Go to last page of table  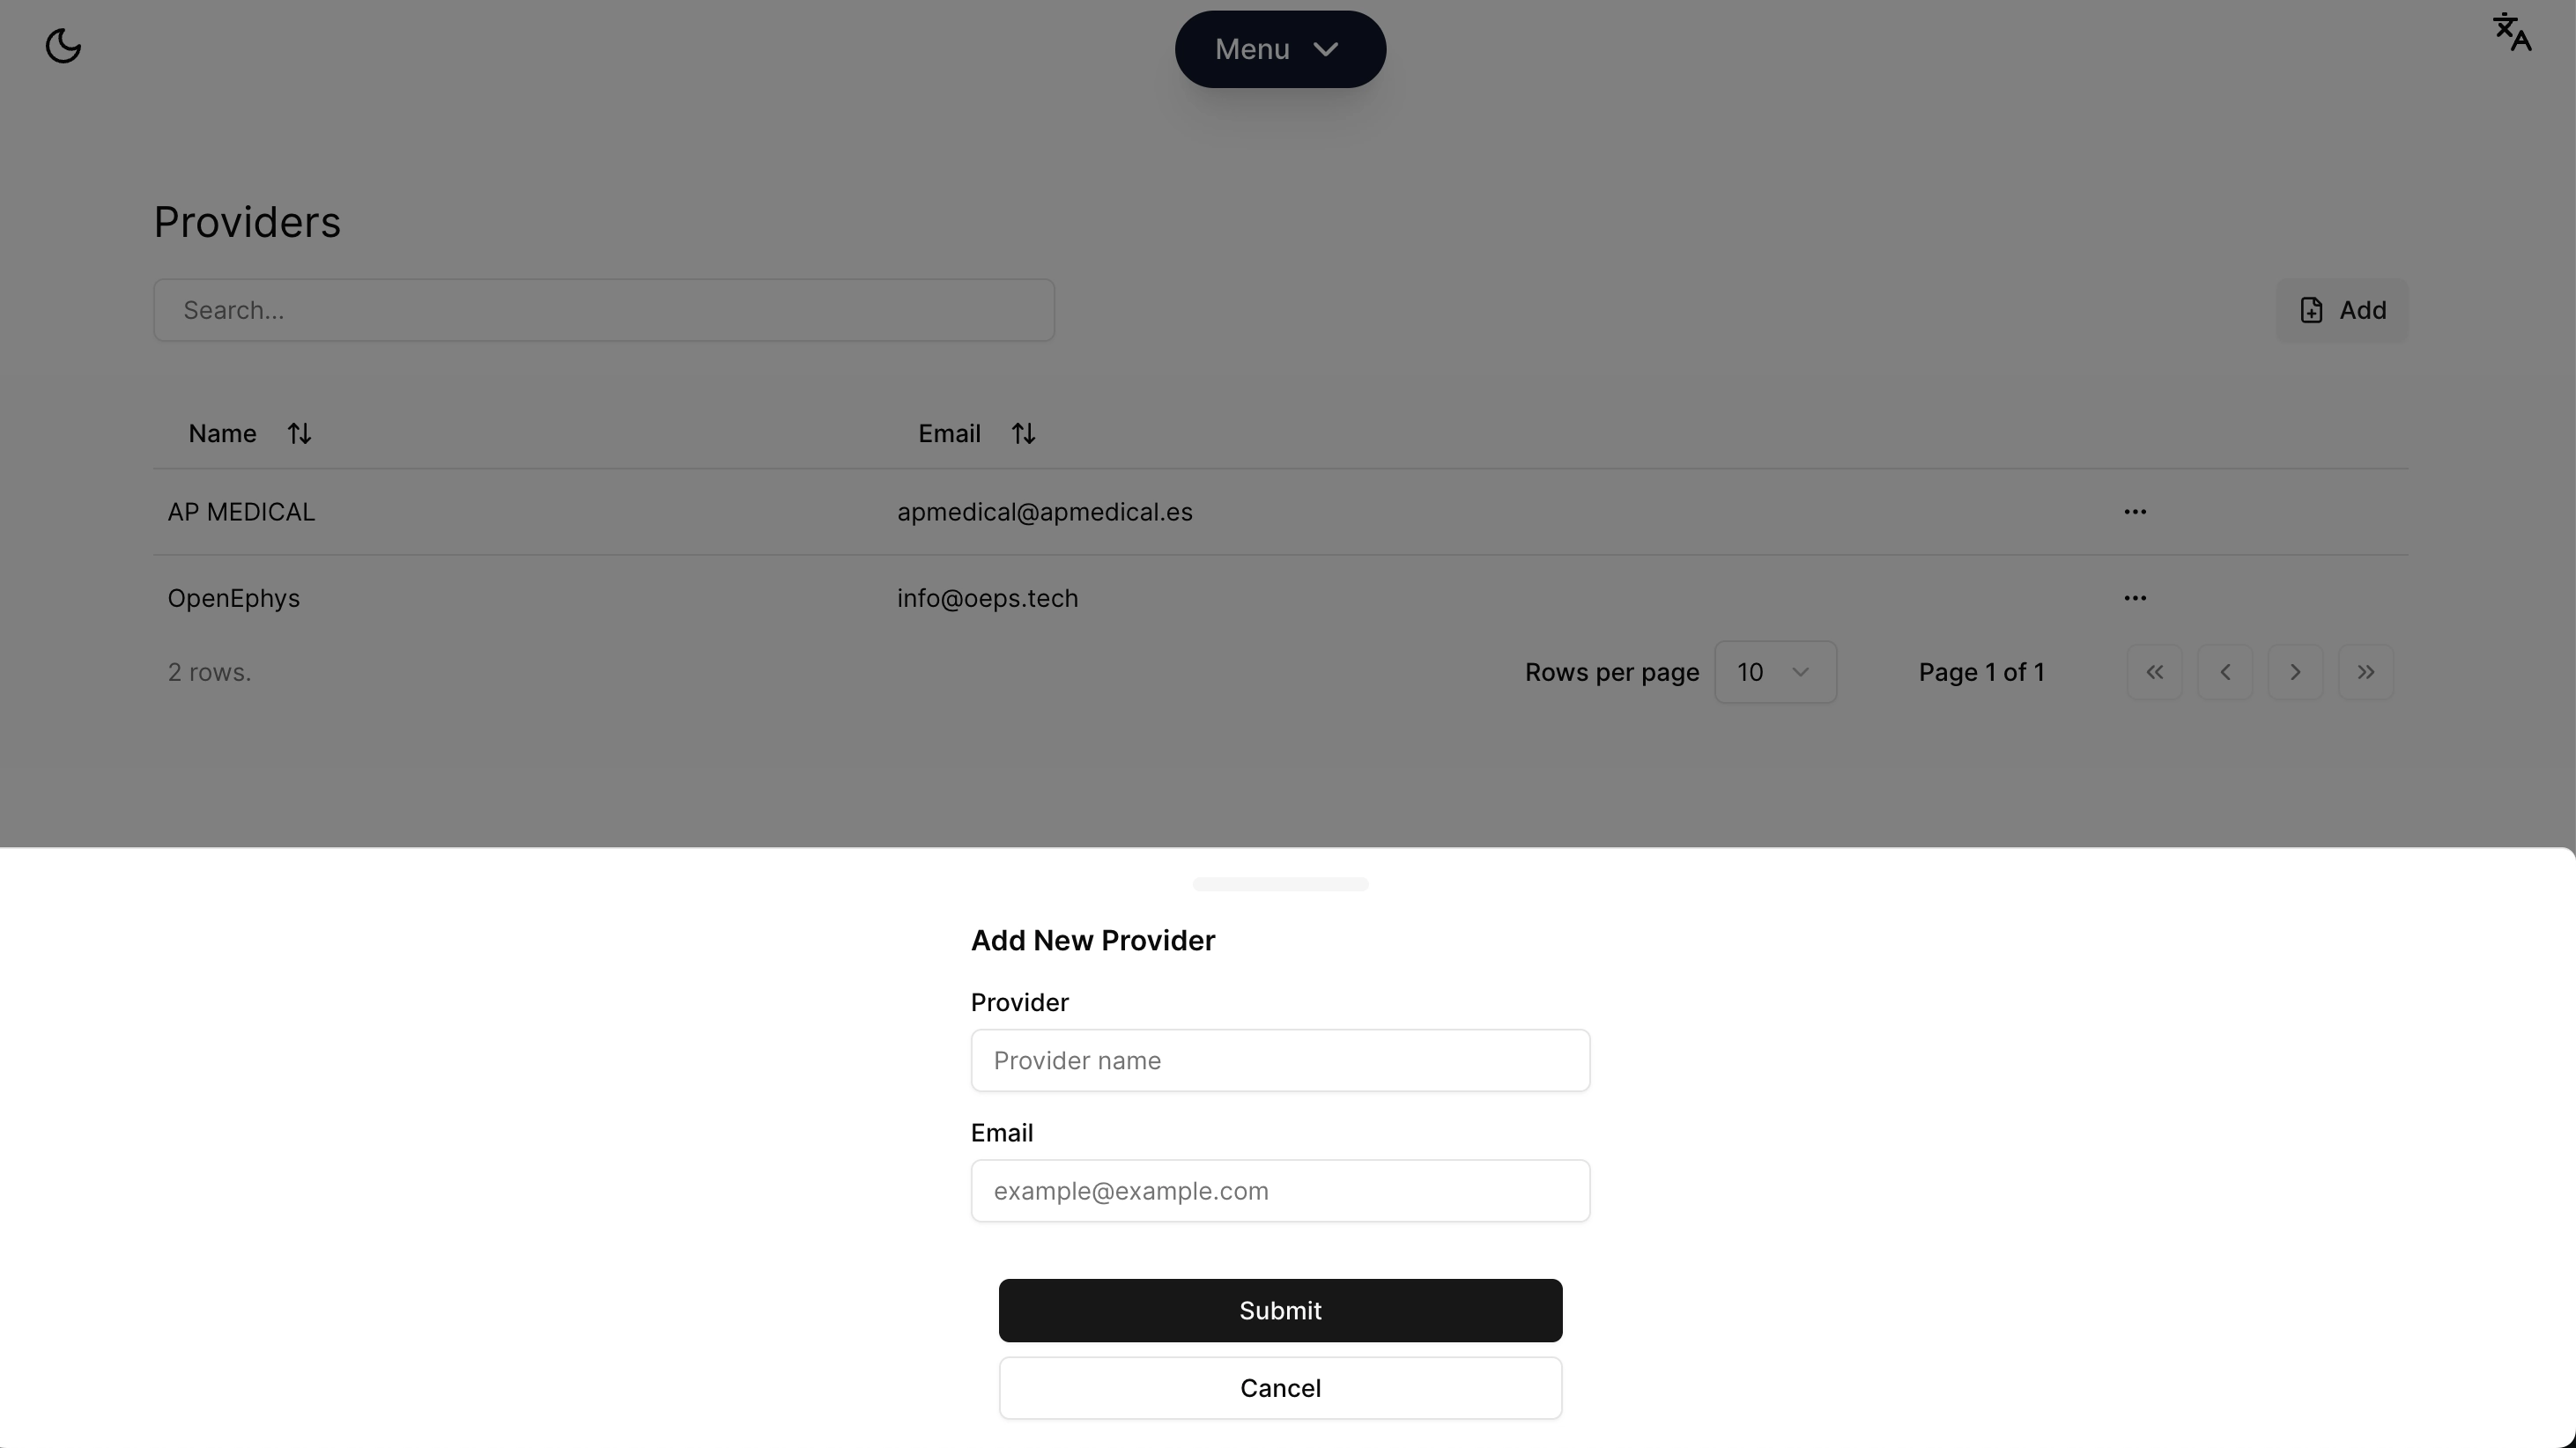2365,672
